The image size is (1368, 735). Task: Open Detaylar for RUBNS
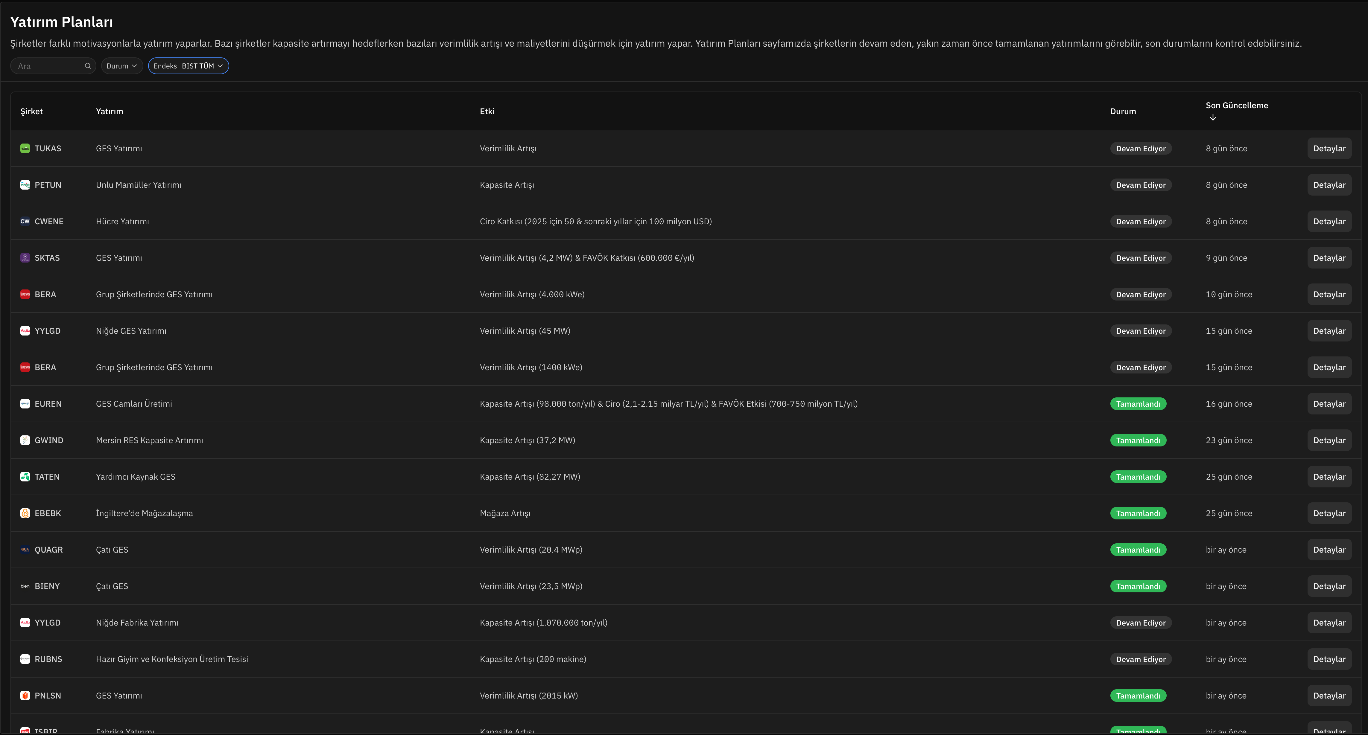(x=1329, y=659)
